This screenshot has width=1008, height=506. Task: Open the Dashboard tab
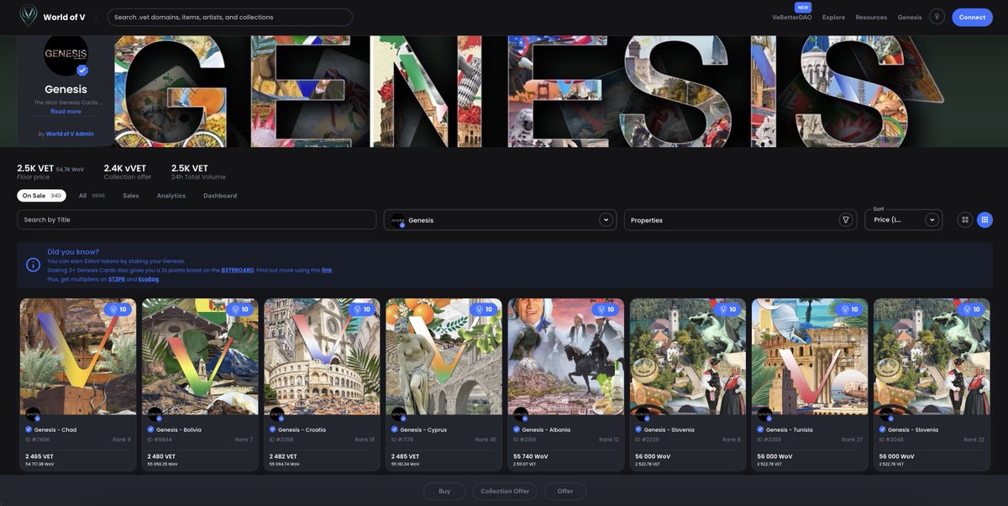pos(220,196)
